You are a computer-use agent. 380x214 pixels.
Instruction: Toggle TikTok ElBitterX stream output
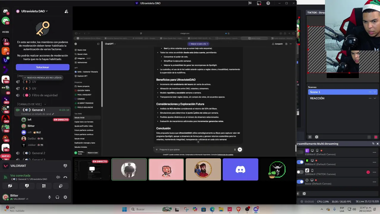point(300,172)
